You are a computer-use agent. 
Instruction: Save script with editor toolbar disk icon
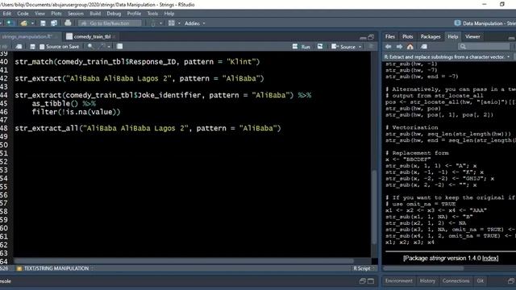[x=32, y=47]
